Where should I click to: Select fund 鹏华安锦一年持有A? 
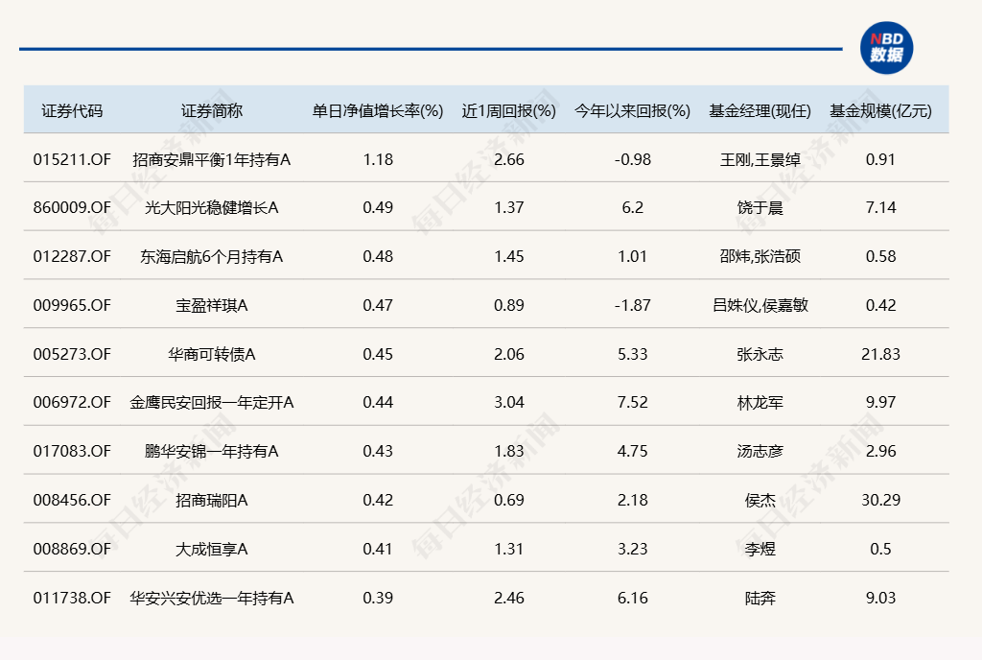coord(212,451)
